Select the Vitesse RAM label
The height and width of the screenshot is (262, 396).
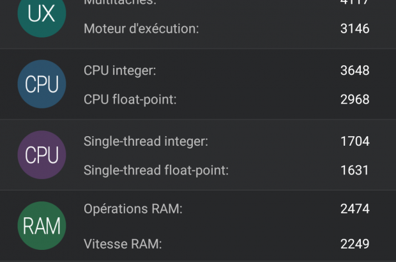tap(123, 243)
